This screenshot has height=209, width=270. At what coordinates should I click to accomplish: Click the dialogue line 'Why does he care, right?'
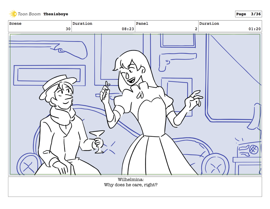[x=131, y=185]
